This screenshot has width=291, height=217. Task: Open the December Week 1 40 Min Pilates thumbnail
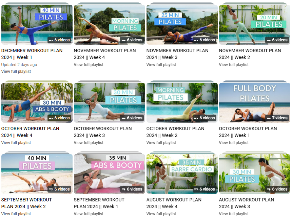click(x=37, y=25)
